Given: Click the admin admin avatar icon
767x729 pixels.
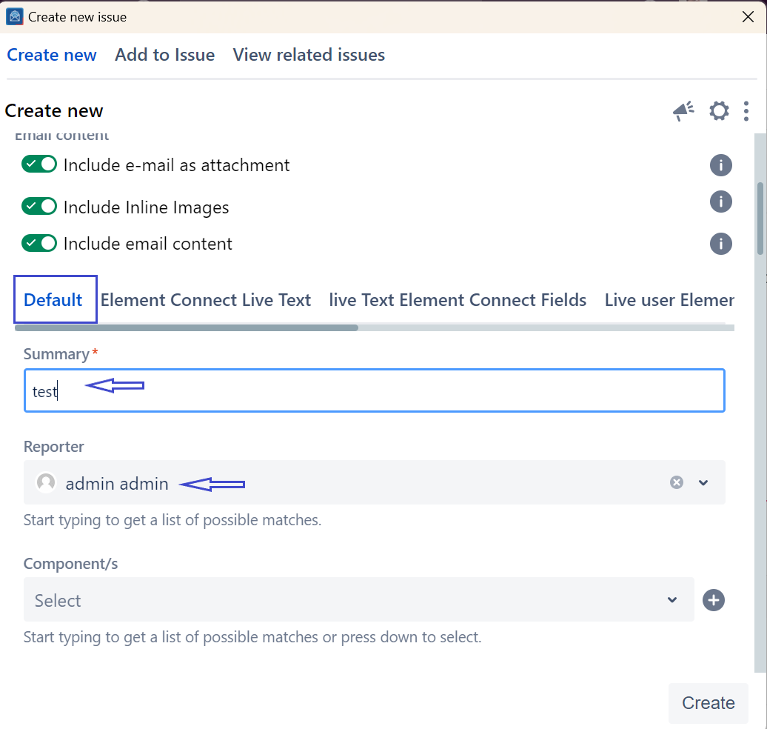Looking at the screenshot, I should click(x=46, y=483).
